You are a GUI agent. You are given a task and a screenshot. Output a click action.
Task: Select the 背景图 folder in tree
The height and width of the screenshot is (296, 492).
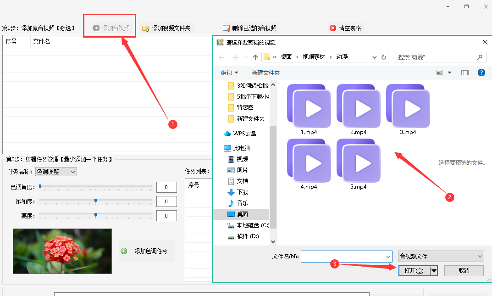click(x=241, y=108)
